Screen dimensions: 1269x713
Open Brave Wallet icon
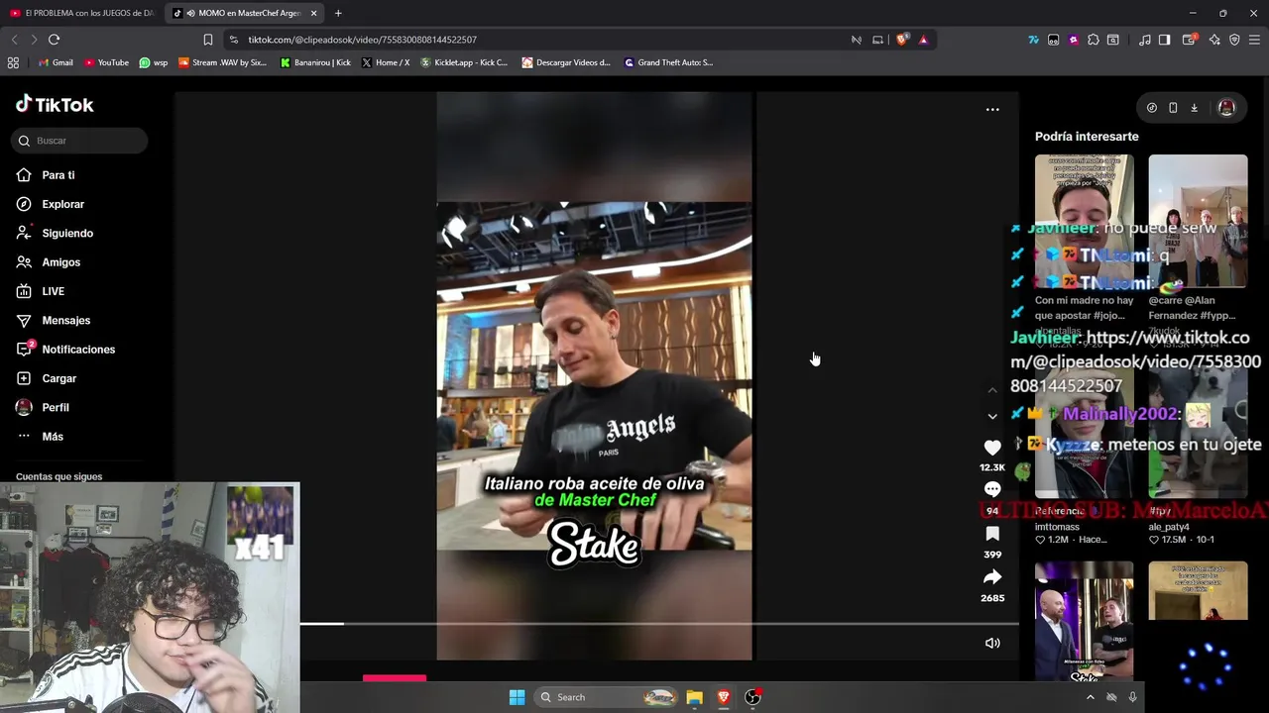pyautogui.click(x=1190, y=40)
